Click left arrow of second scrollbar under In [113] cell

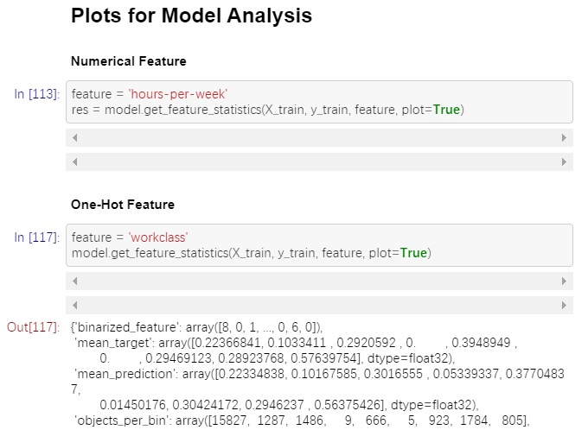pyautogui.click(x=75, y=161)
